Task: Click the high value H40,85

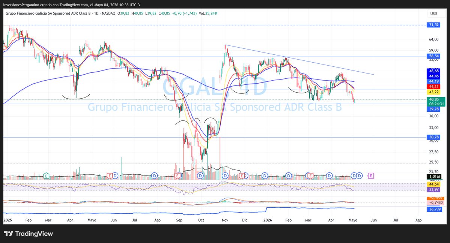Action: pos(137,13)
